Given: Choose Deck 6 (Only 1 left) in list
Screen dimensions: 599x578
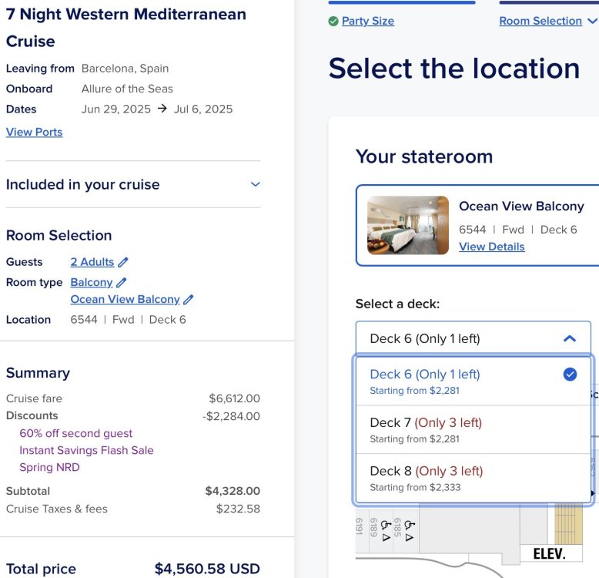Looking at the screenshot, I should [x=474, y=381].
